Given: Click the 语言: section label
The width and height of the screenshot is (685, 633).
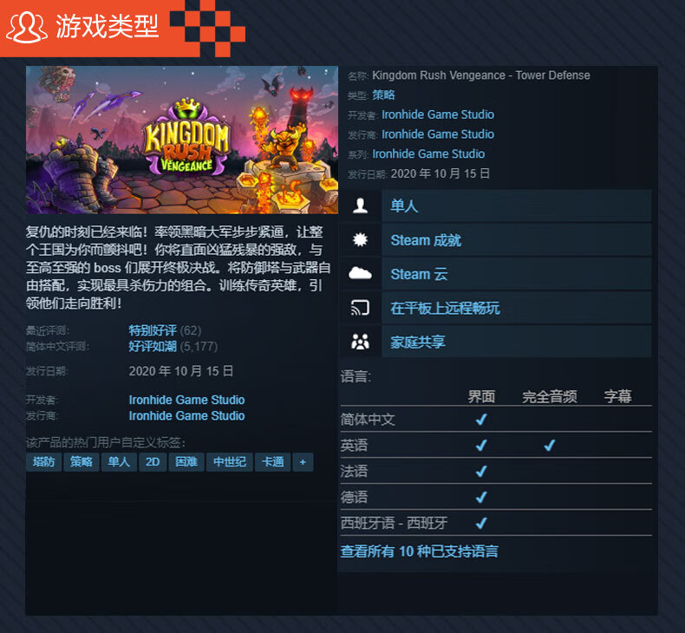Looking at the screenshot, I should [356, 376].
